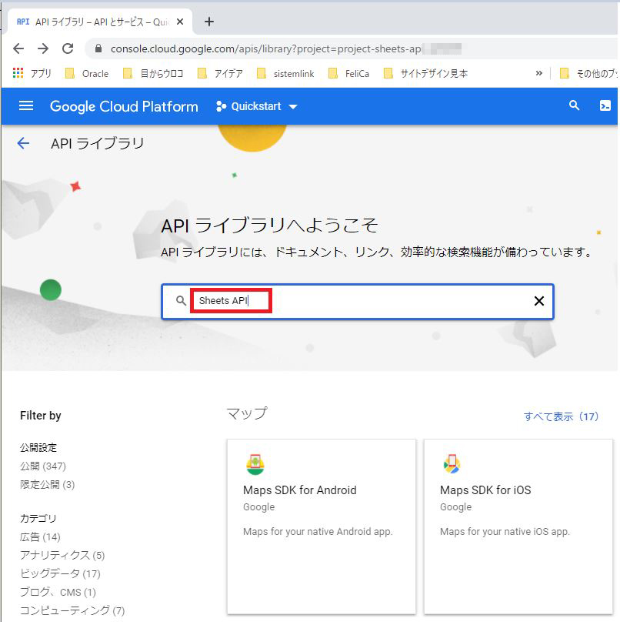Image resolution: width=620 pixels, height=625 pixels.
Task: Clear the search field with the X icon
Action: click(538, 301)
